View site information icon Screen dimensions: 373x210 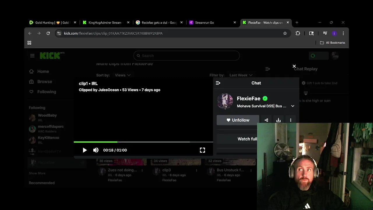tap(59, 34)
